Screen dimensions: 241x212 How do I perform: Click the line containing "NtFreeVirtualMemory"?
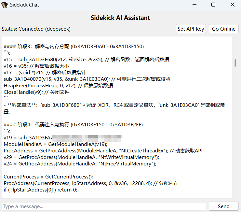[x=80, y=164]
